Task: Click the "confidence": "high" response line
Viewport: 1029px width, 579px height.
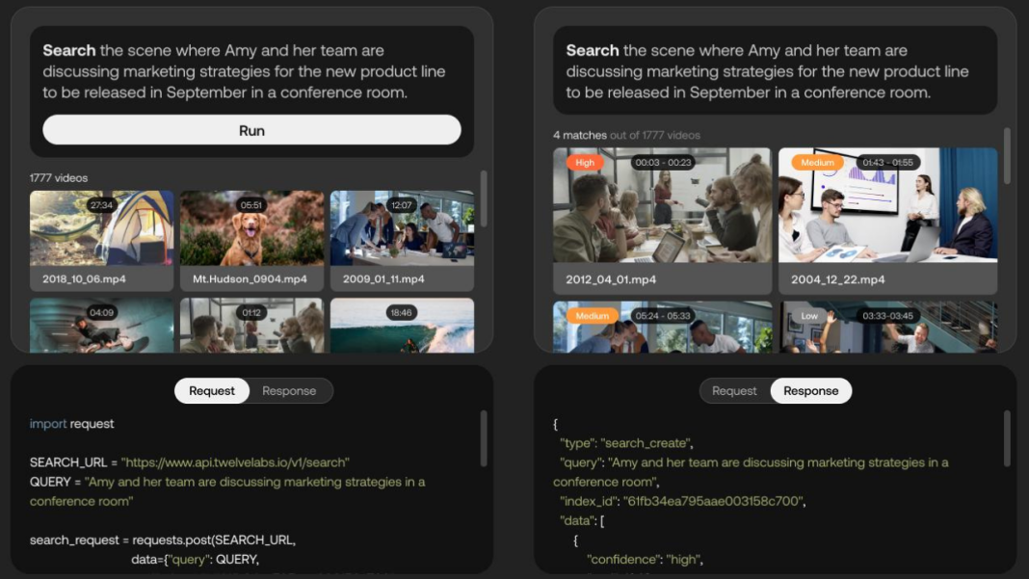Action: coord(645,560)
